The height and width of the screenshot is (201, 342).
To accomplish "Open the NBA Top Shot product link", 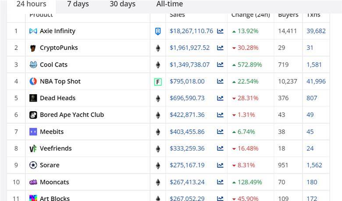I will pyautogui.click(x=60, y=81).
